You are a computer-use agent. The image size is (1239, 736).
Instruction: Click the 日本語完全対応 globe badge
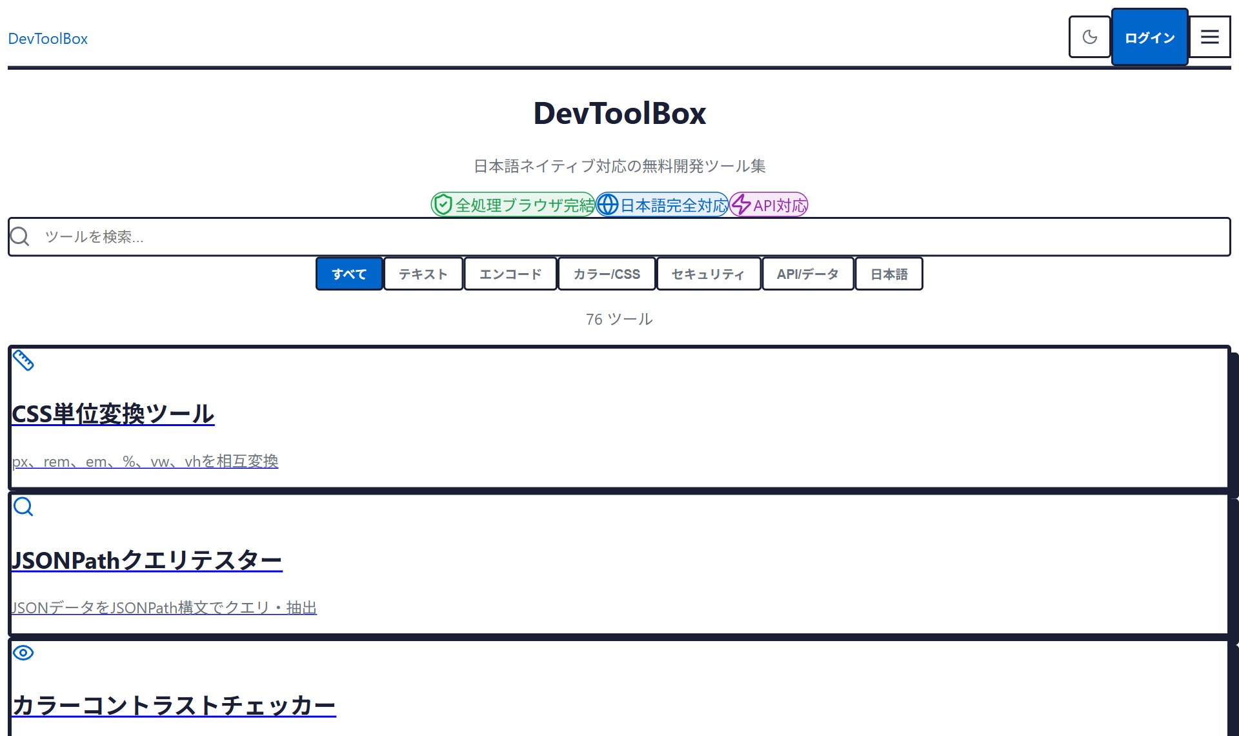click(662, 205)
